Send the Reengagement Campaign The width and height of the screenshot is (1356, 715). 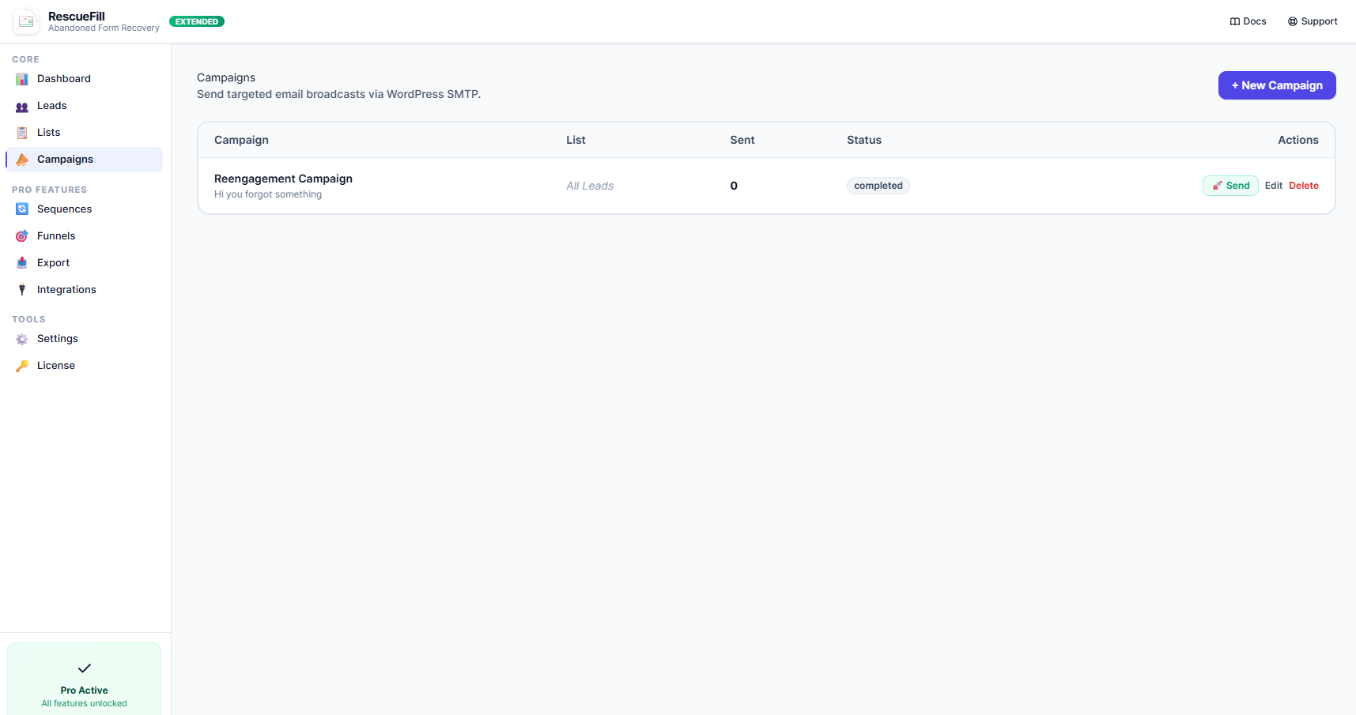pyautogui.click(x=1230, y=185)
